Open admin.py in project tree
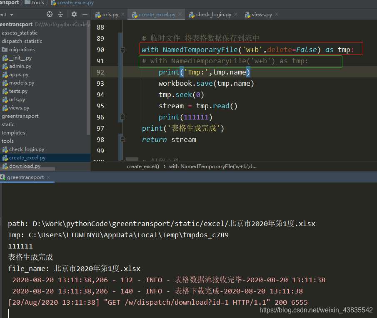Viewport: 377px width, 318px height. (20, 66)
